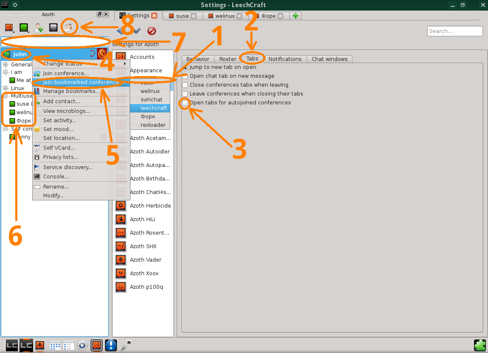This screenshot has height=353, width=488.
Task: Click the gear with play button icon
Action: (x=82, y=345)
